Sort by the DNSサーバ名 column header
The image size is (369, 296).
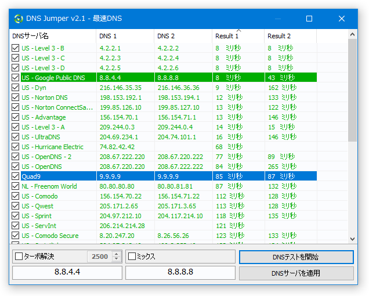[x=53, y=36]
